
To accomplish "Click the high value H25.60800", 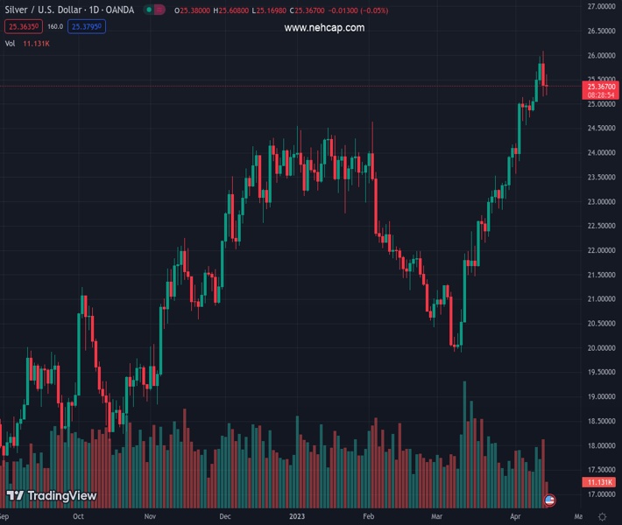I will pyautogui.click(x=231, y=10).
